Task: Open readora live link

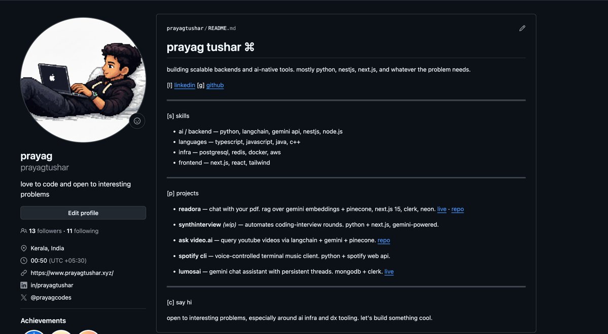Action: coord(442,209)
